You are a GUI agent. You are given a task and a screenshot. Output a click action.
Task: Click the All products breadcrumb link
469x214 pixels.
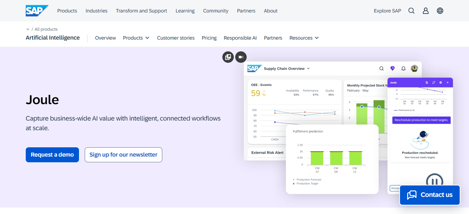coord(46,29)
